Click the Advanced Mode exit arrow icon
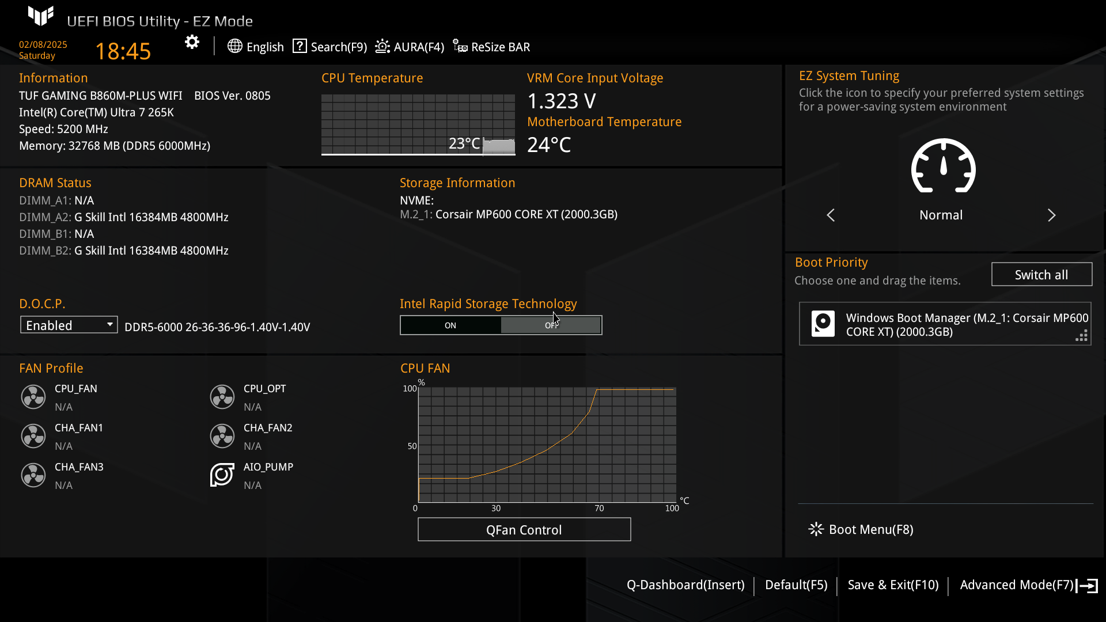Image resolution: width=1106 pixels, height=622 pixels. (x=1087, y=586)
